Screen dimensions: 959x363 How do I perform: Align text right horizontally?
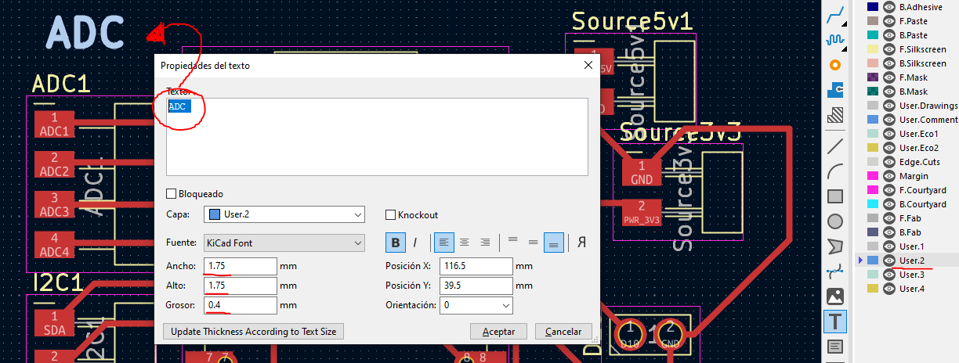[x=485, y=243]
